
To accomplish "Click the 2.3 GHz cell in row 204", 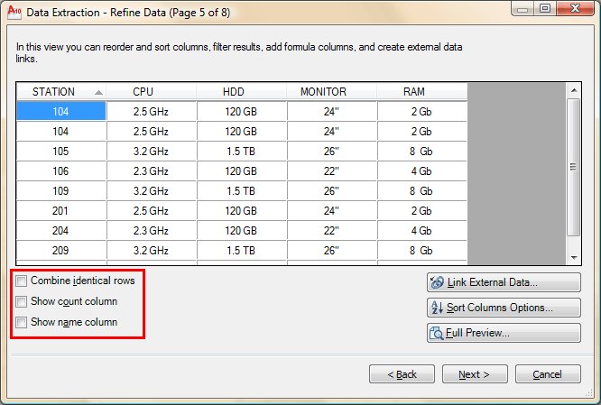I will 152,231.
